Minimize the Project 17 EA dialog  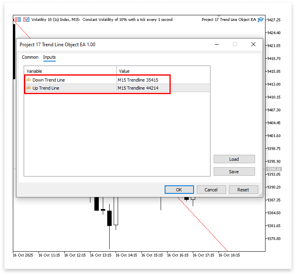click(217, 44)
